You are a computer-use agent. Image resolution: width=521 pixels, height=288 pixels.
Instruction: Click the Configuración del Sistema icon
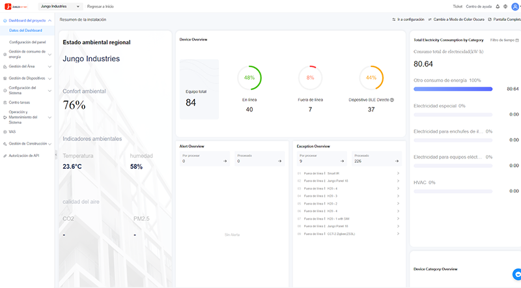5,91
